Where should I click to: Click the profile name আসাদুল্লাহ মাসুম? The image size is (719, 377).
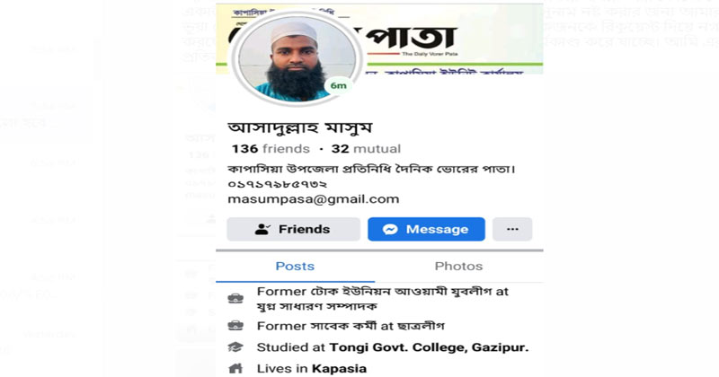coord(300,127)
